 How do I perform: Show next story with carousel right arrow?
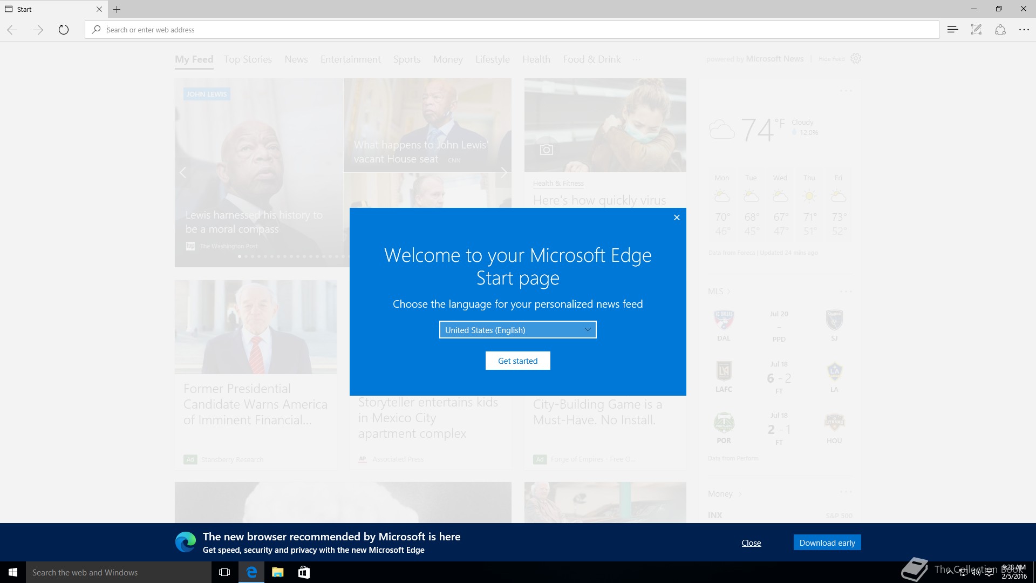coord(503,173)
